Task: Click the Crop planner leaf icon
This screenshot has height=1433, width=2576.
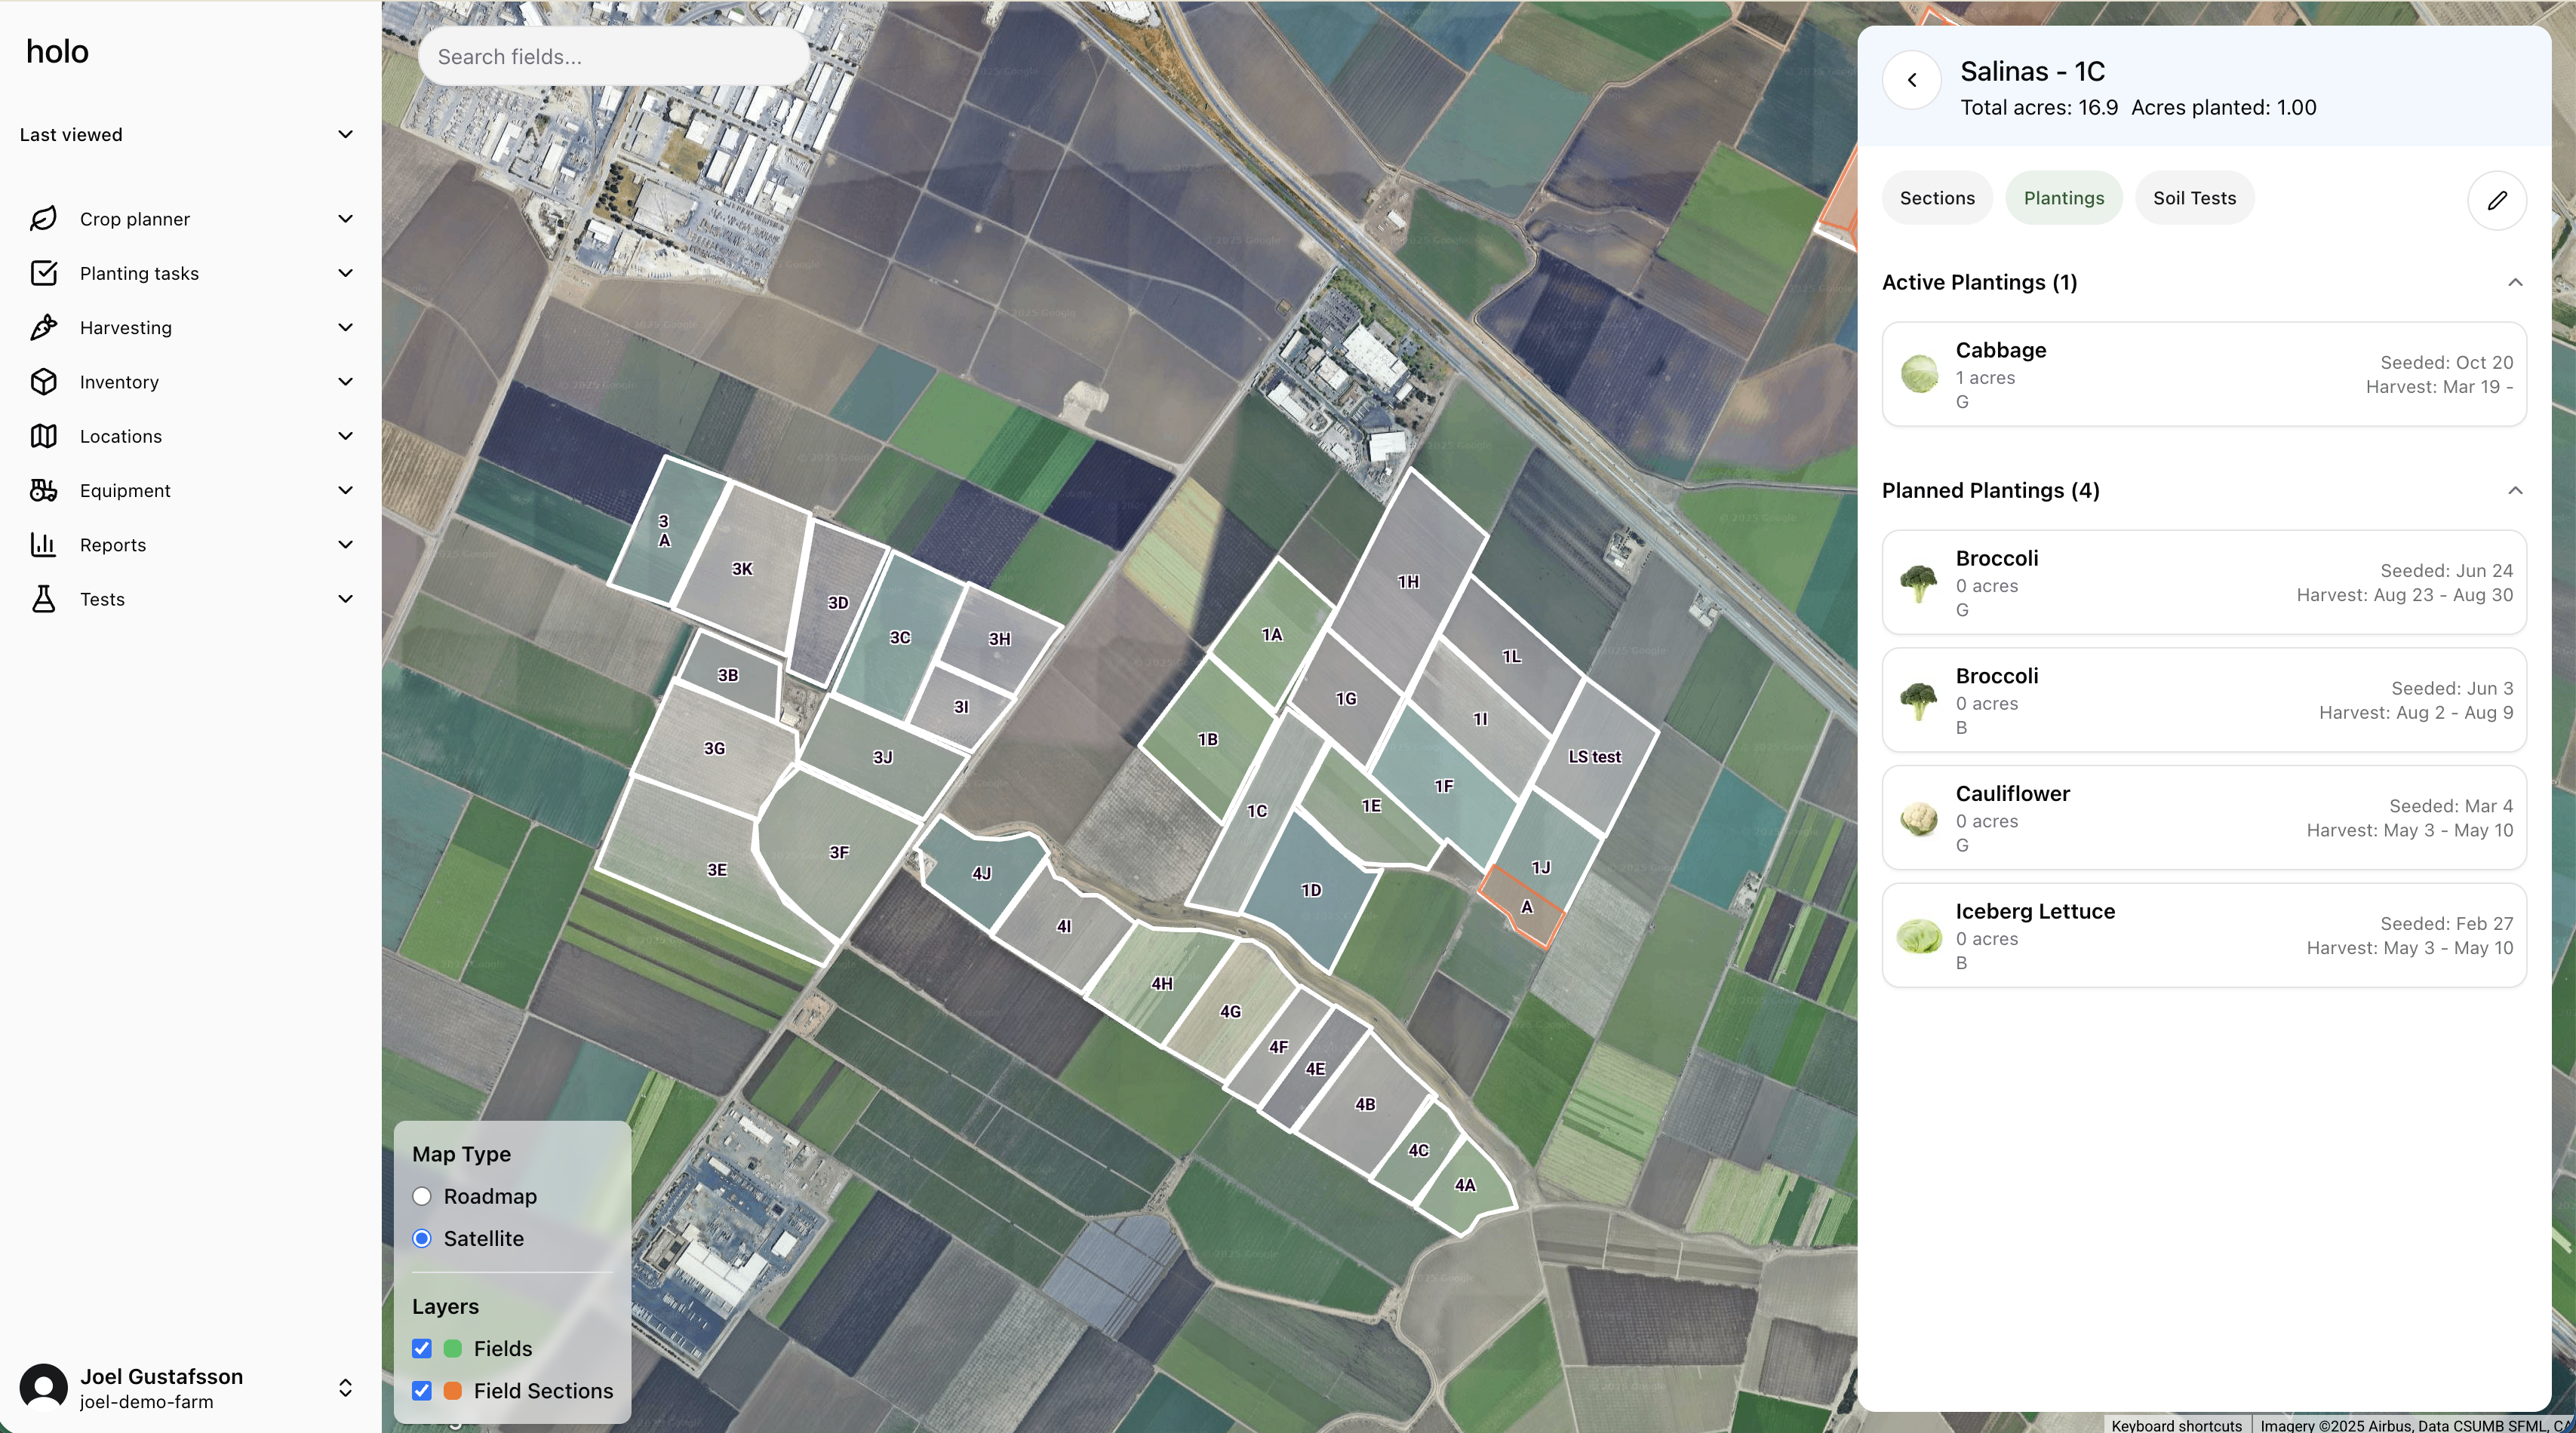Action: click(43, 219)
